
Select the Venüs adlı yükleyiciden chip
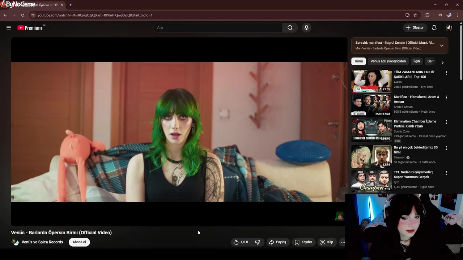pos(388,61)
